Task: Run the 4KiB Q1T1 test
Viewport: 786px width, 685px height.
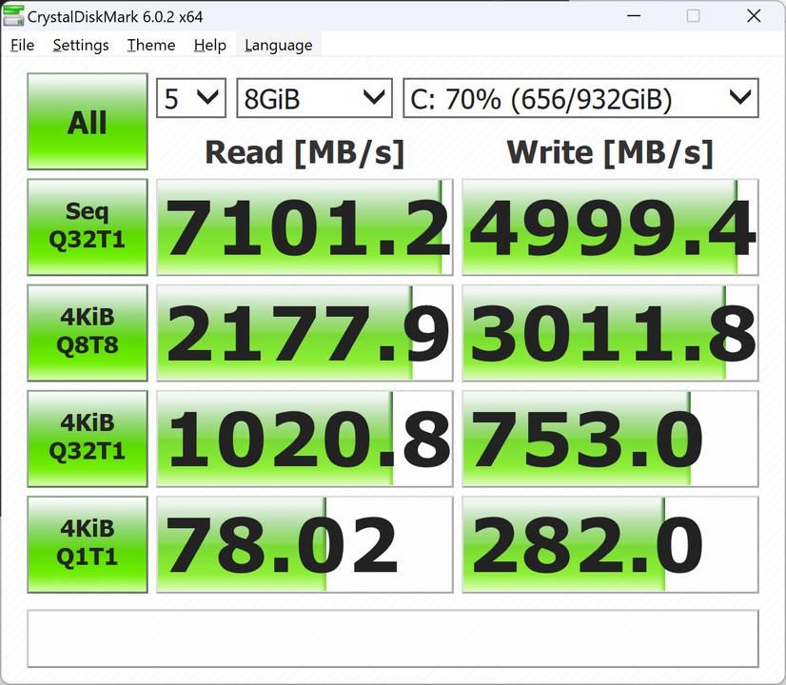Action: pyautogui.click(x=88, y=544)
